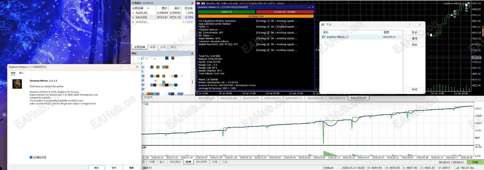Open the 详细 tab in Market Watch
This screenshot has width=484, height=170.
152,47
